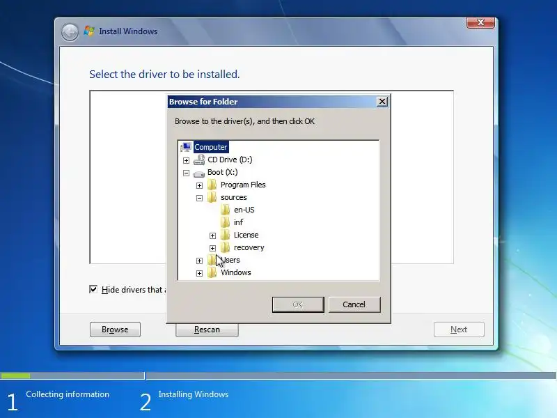
Task: Click the Computer icon in tree
Action: point(186,147)
